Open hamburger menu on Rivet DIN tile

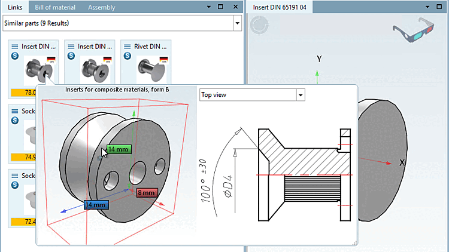[127, 47]
